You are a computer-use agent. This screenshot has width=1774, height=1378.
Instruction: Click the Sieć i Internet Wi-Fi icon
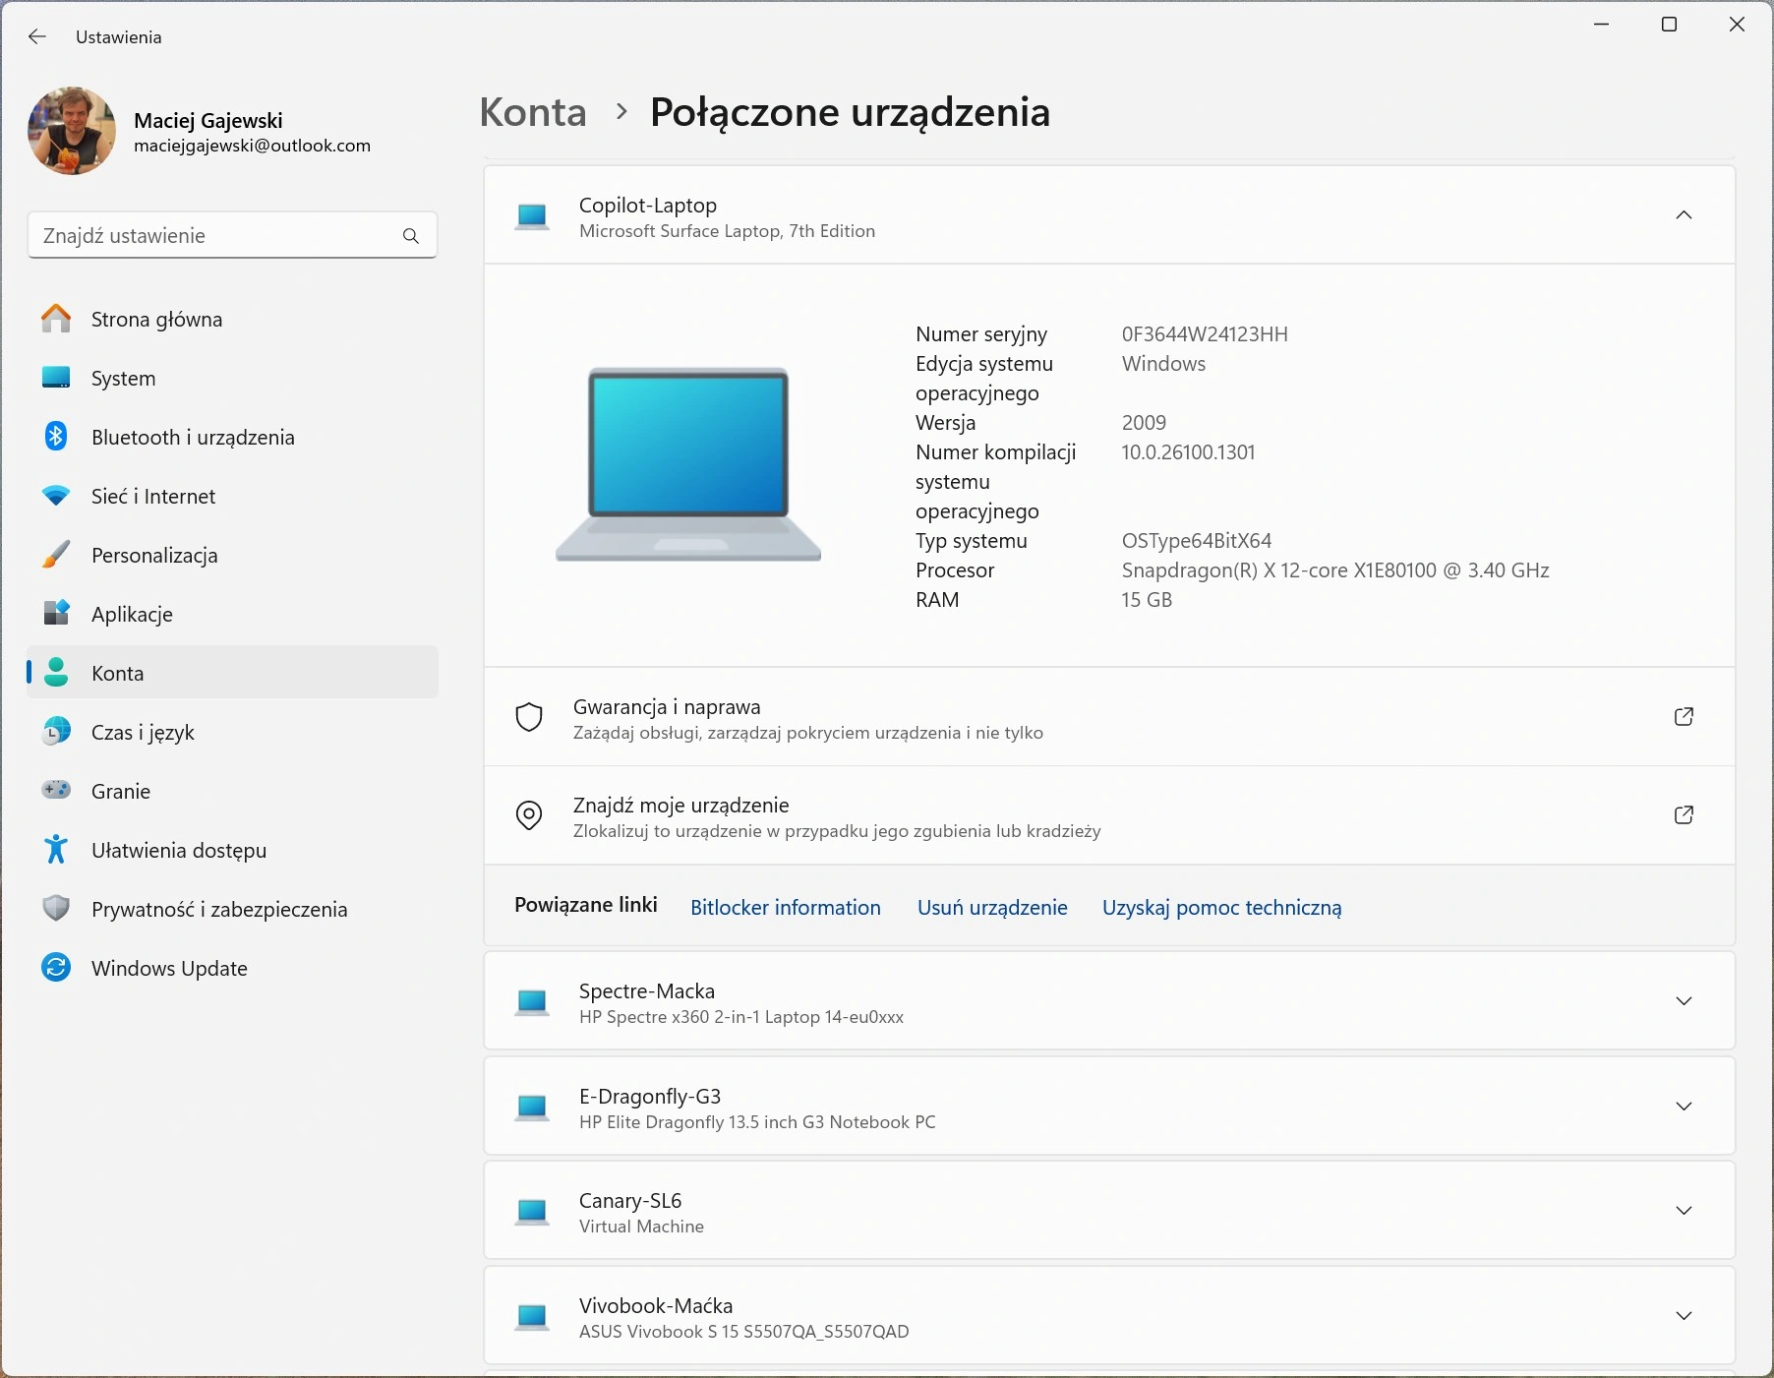click(x=56, y=496)
